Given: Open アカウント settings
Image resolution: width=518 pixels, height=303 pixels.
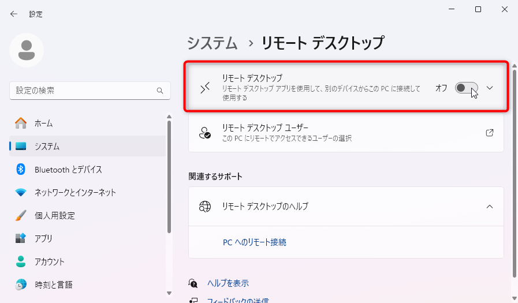Looking at the screenshot, I should click(88, 261).
